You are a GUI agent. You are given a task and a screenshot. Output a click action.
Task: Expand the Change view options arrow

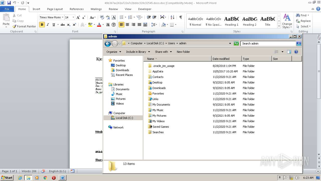282,52
